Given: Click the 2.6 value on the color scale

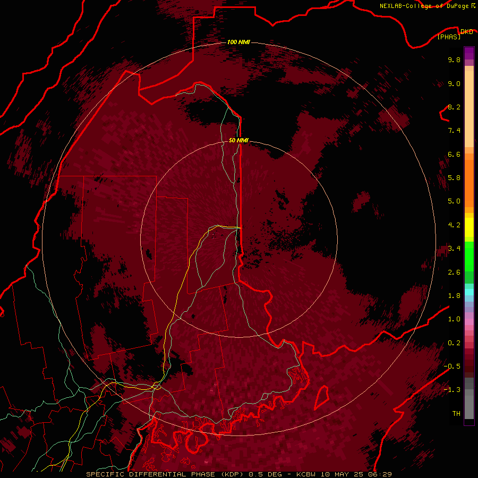Looking at the screenshot, I should pyautogui.click(x=454, y=272).
